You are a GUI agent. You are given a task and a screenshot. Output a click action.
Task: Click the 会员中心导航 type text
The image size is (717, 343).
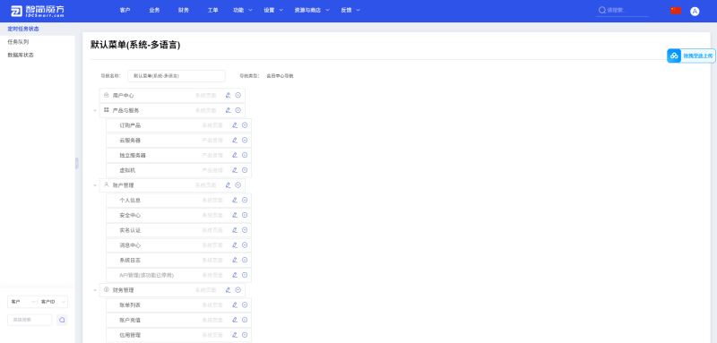click(280, 76)
